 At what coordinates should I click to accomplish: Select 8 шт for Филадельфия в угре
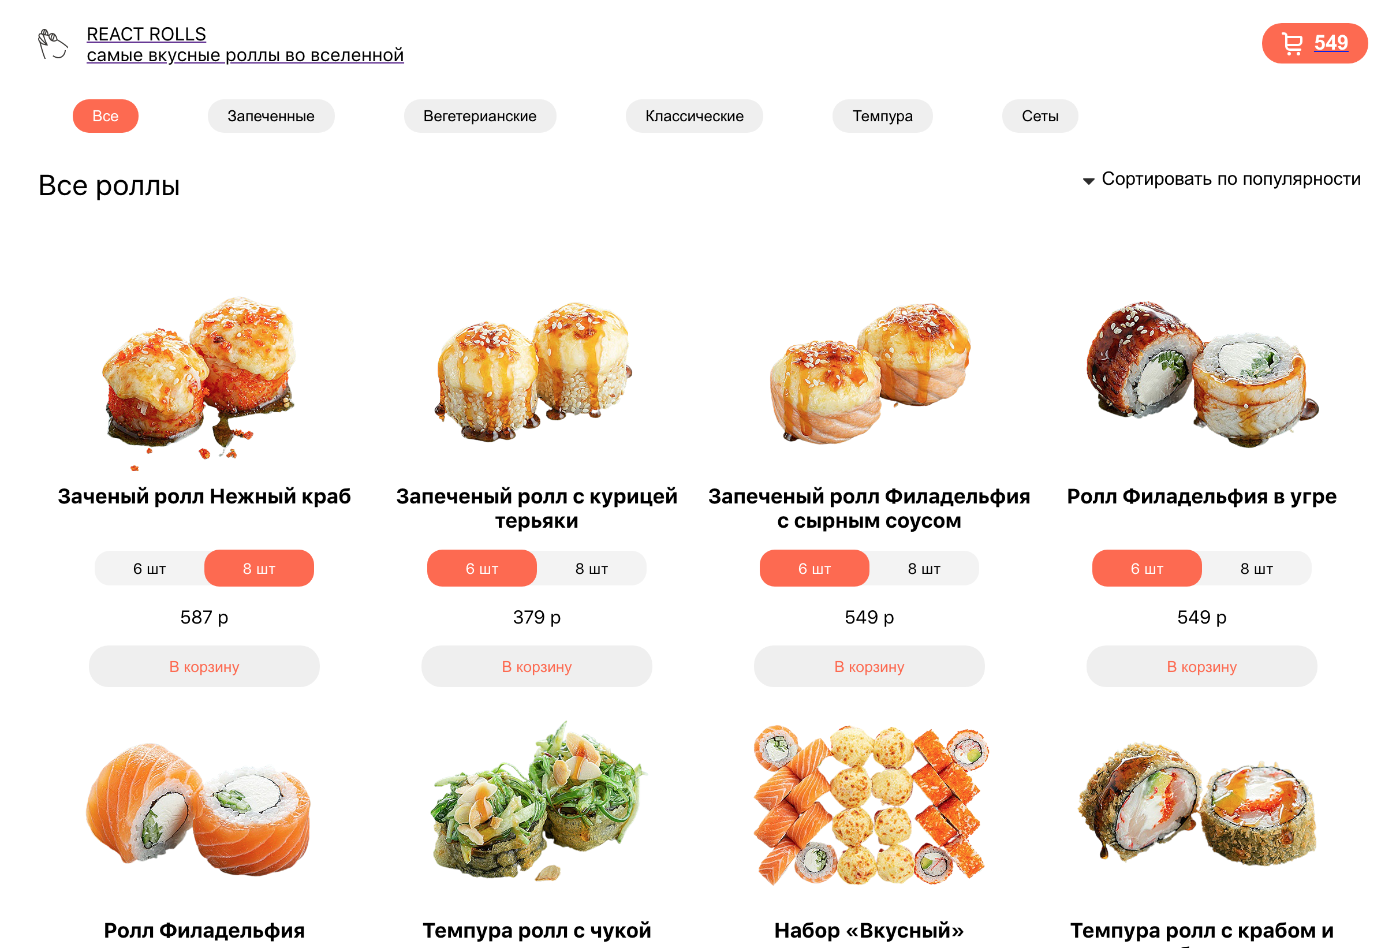(1257, 568)
